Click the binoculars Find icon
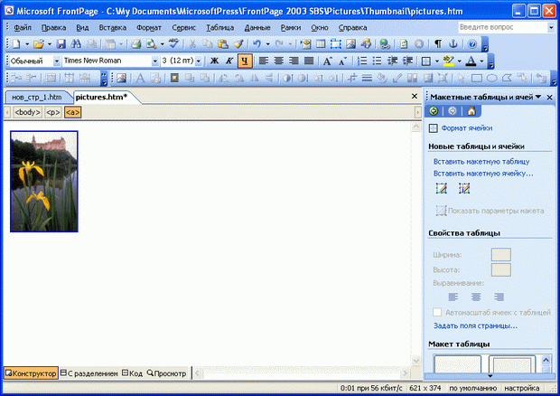 click(x=76, y=44)
